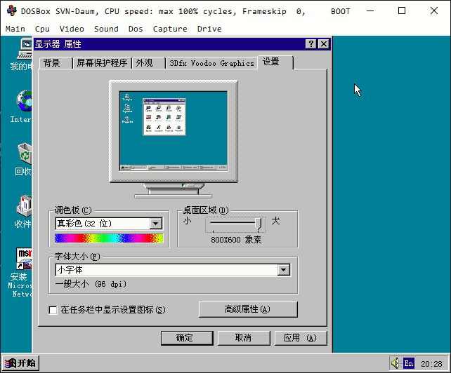Click the rainbow color palette bar
Image resolution: width=451 pixels, height=373 pixels.
[109, 238]
